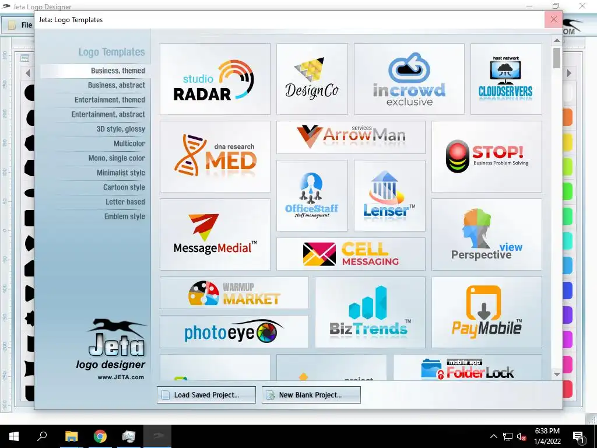Pick the dark blue swatch in main window

click(x=567, y=290)
